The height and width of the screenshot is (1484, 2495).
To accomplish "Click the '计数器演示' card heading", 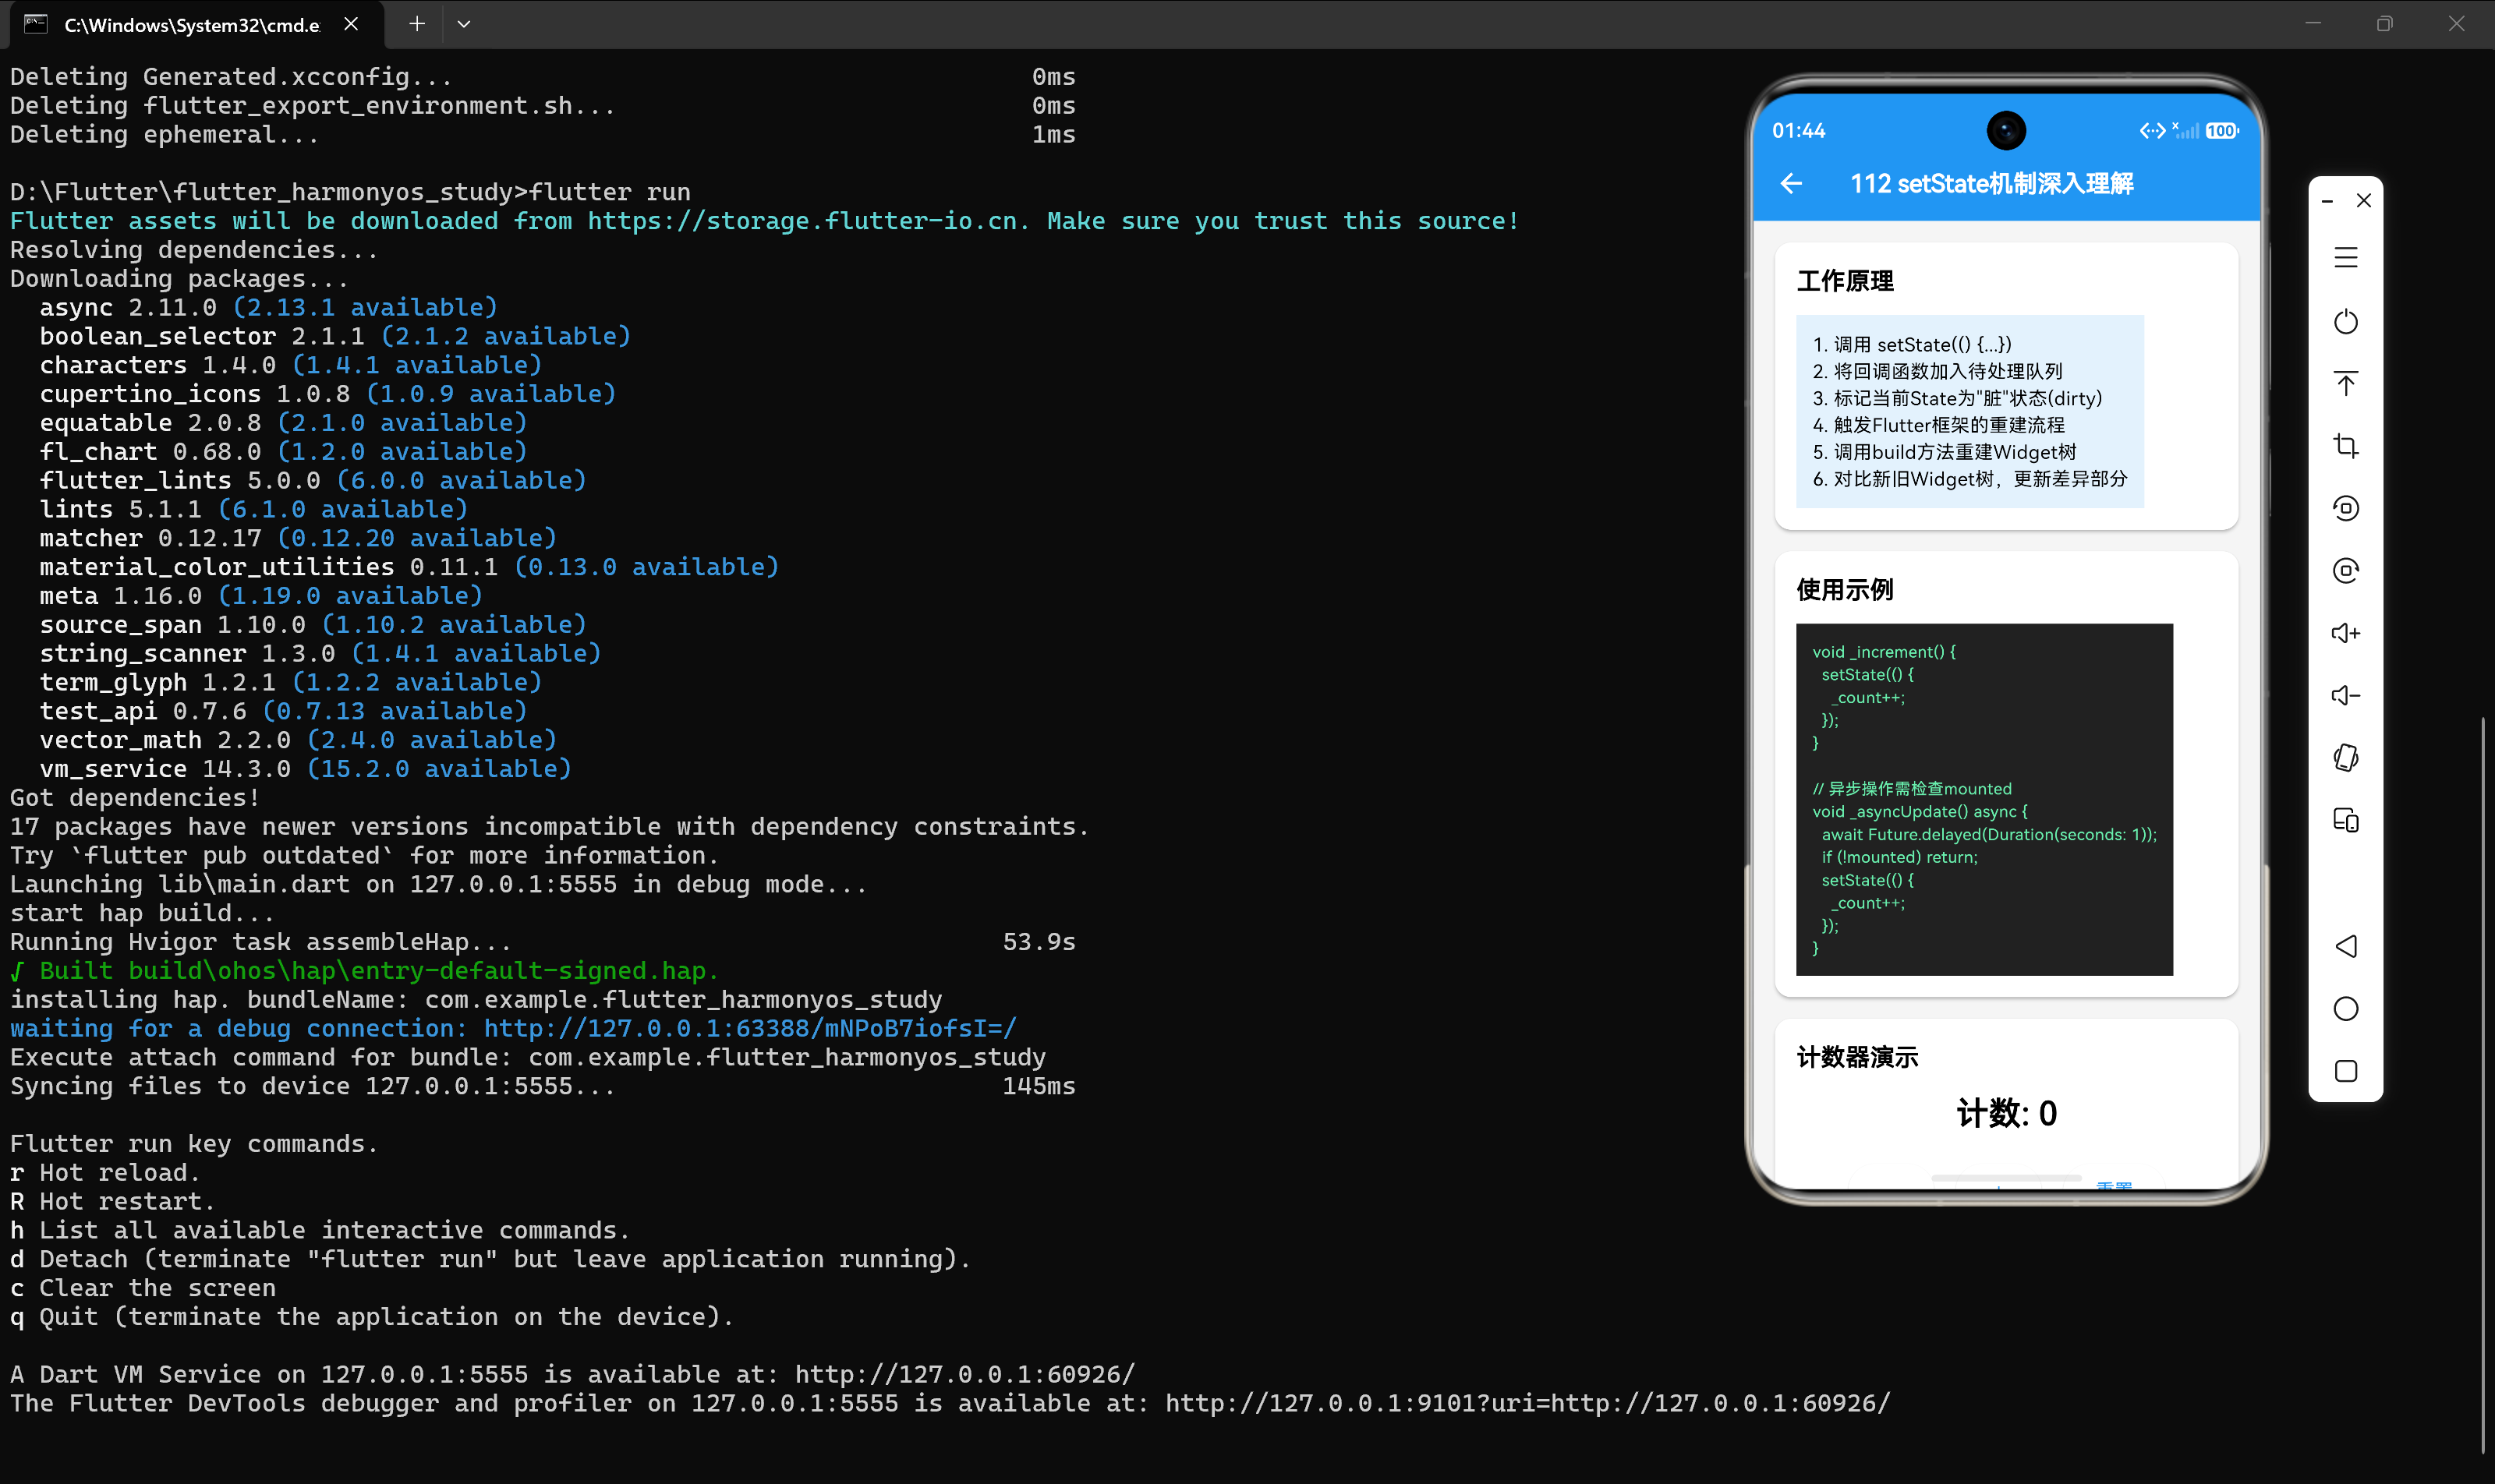I will tap(1858, 1057).
